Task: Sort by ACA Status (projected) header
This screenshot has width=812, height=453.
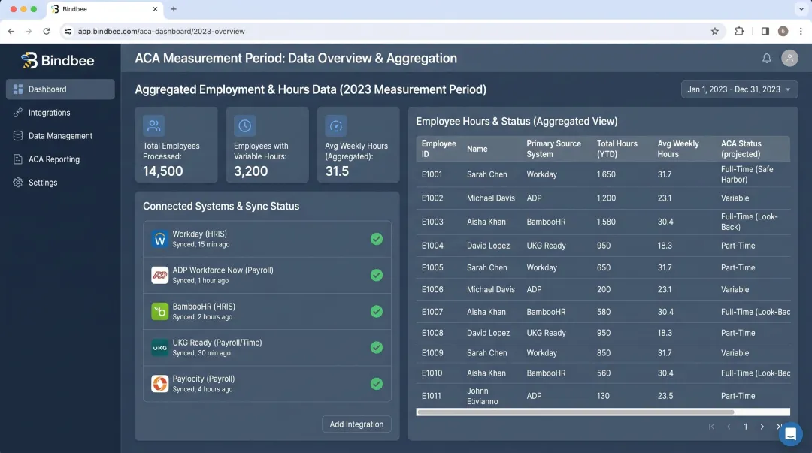Action: click(x=741, y=149)
